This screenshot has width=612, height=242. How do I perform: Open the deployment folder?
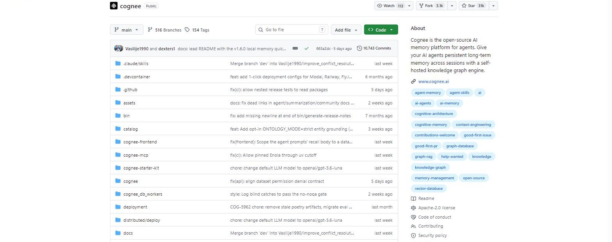pyautogui.click(x=135, y=207)
